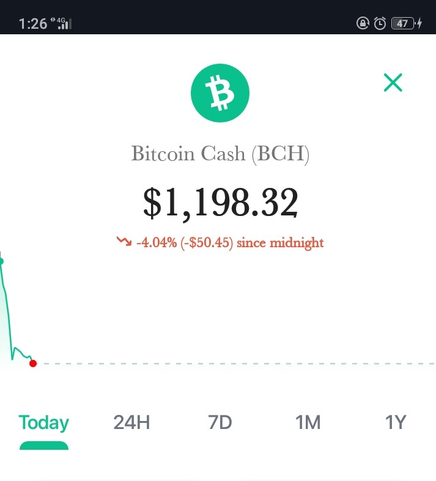Switch to the 24H chart range

tap(132, 422)
